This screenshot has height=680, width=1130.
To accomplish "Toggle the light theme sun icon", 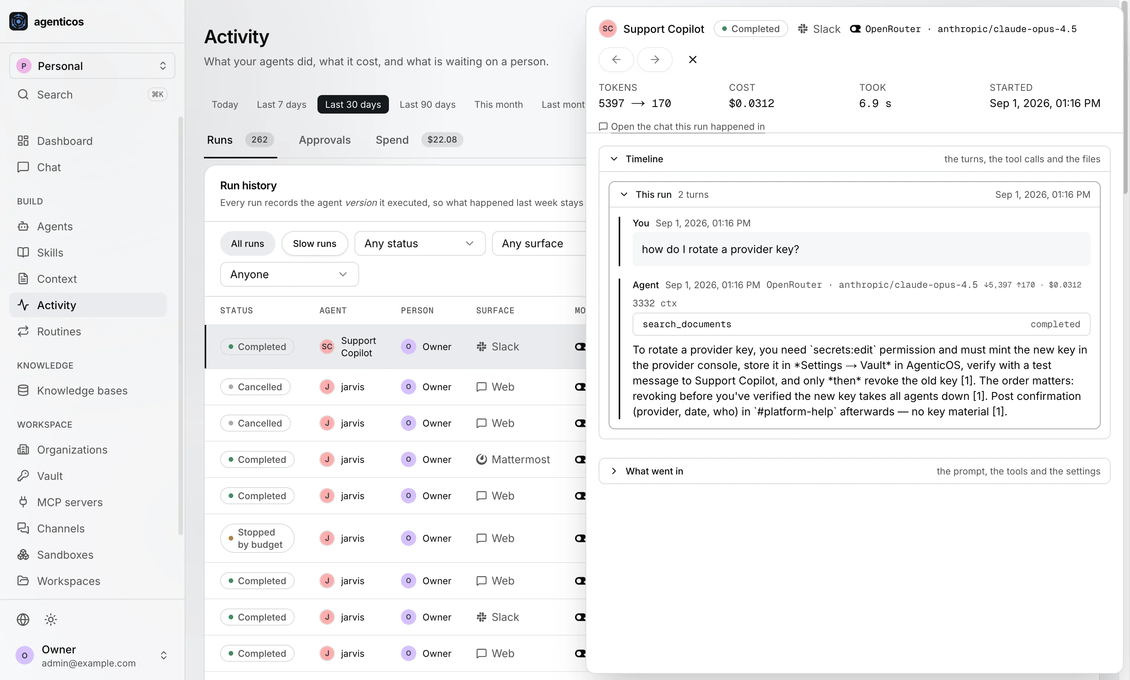I will [x=50, y=619].
